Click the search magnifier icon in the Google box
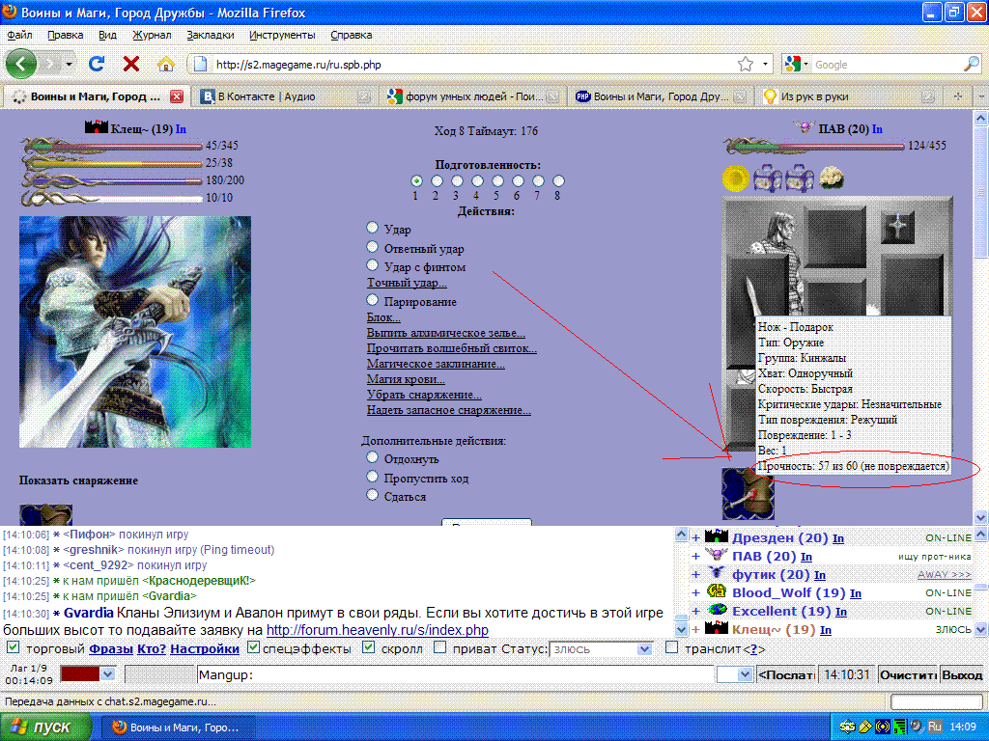 (x=972, y=65)
